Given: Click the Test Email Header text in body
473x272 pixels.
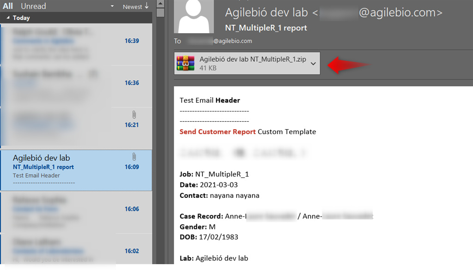Looking at the screenshot, I should pyautogui.click(x=210, y=101).
